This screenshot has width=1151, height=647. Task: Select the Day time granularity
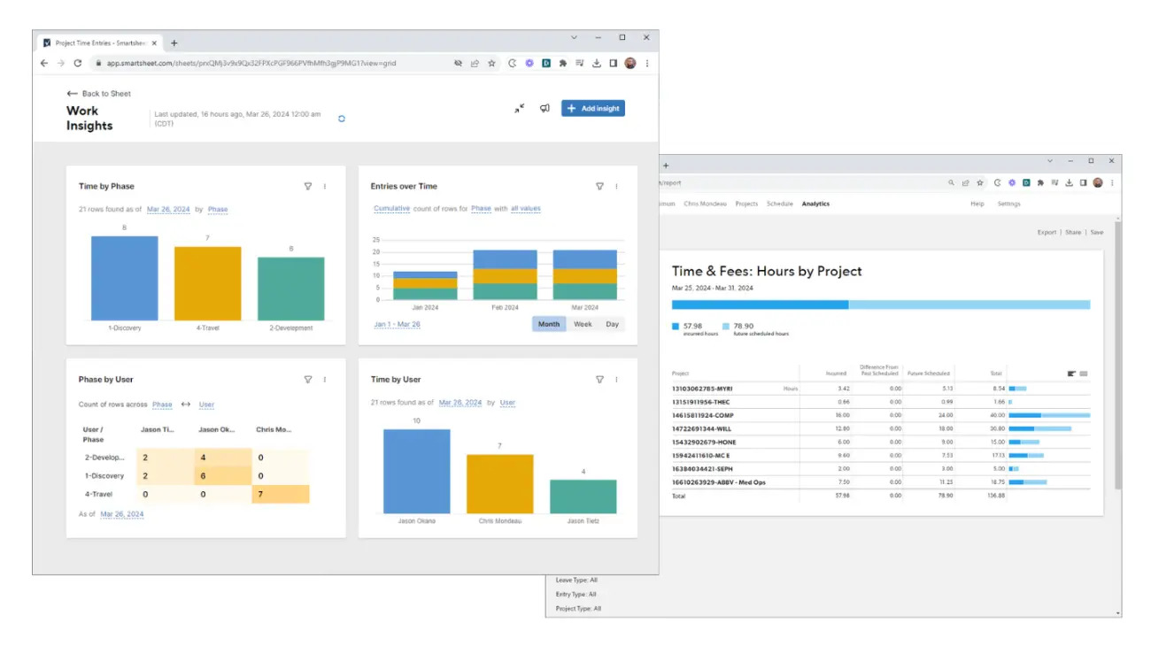(612, 324)
